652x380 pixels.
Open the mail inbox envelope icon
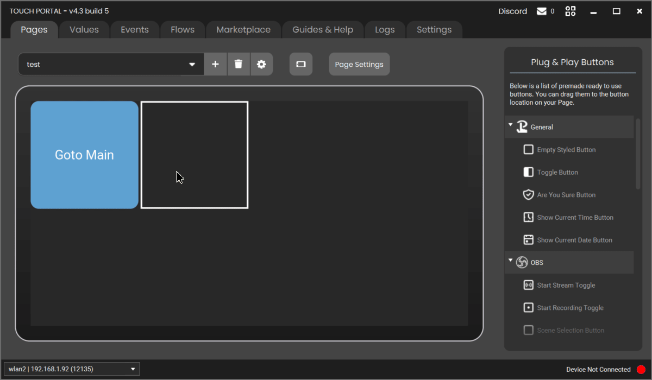click(542, 11)
